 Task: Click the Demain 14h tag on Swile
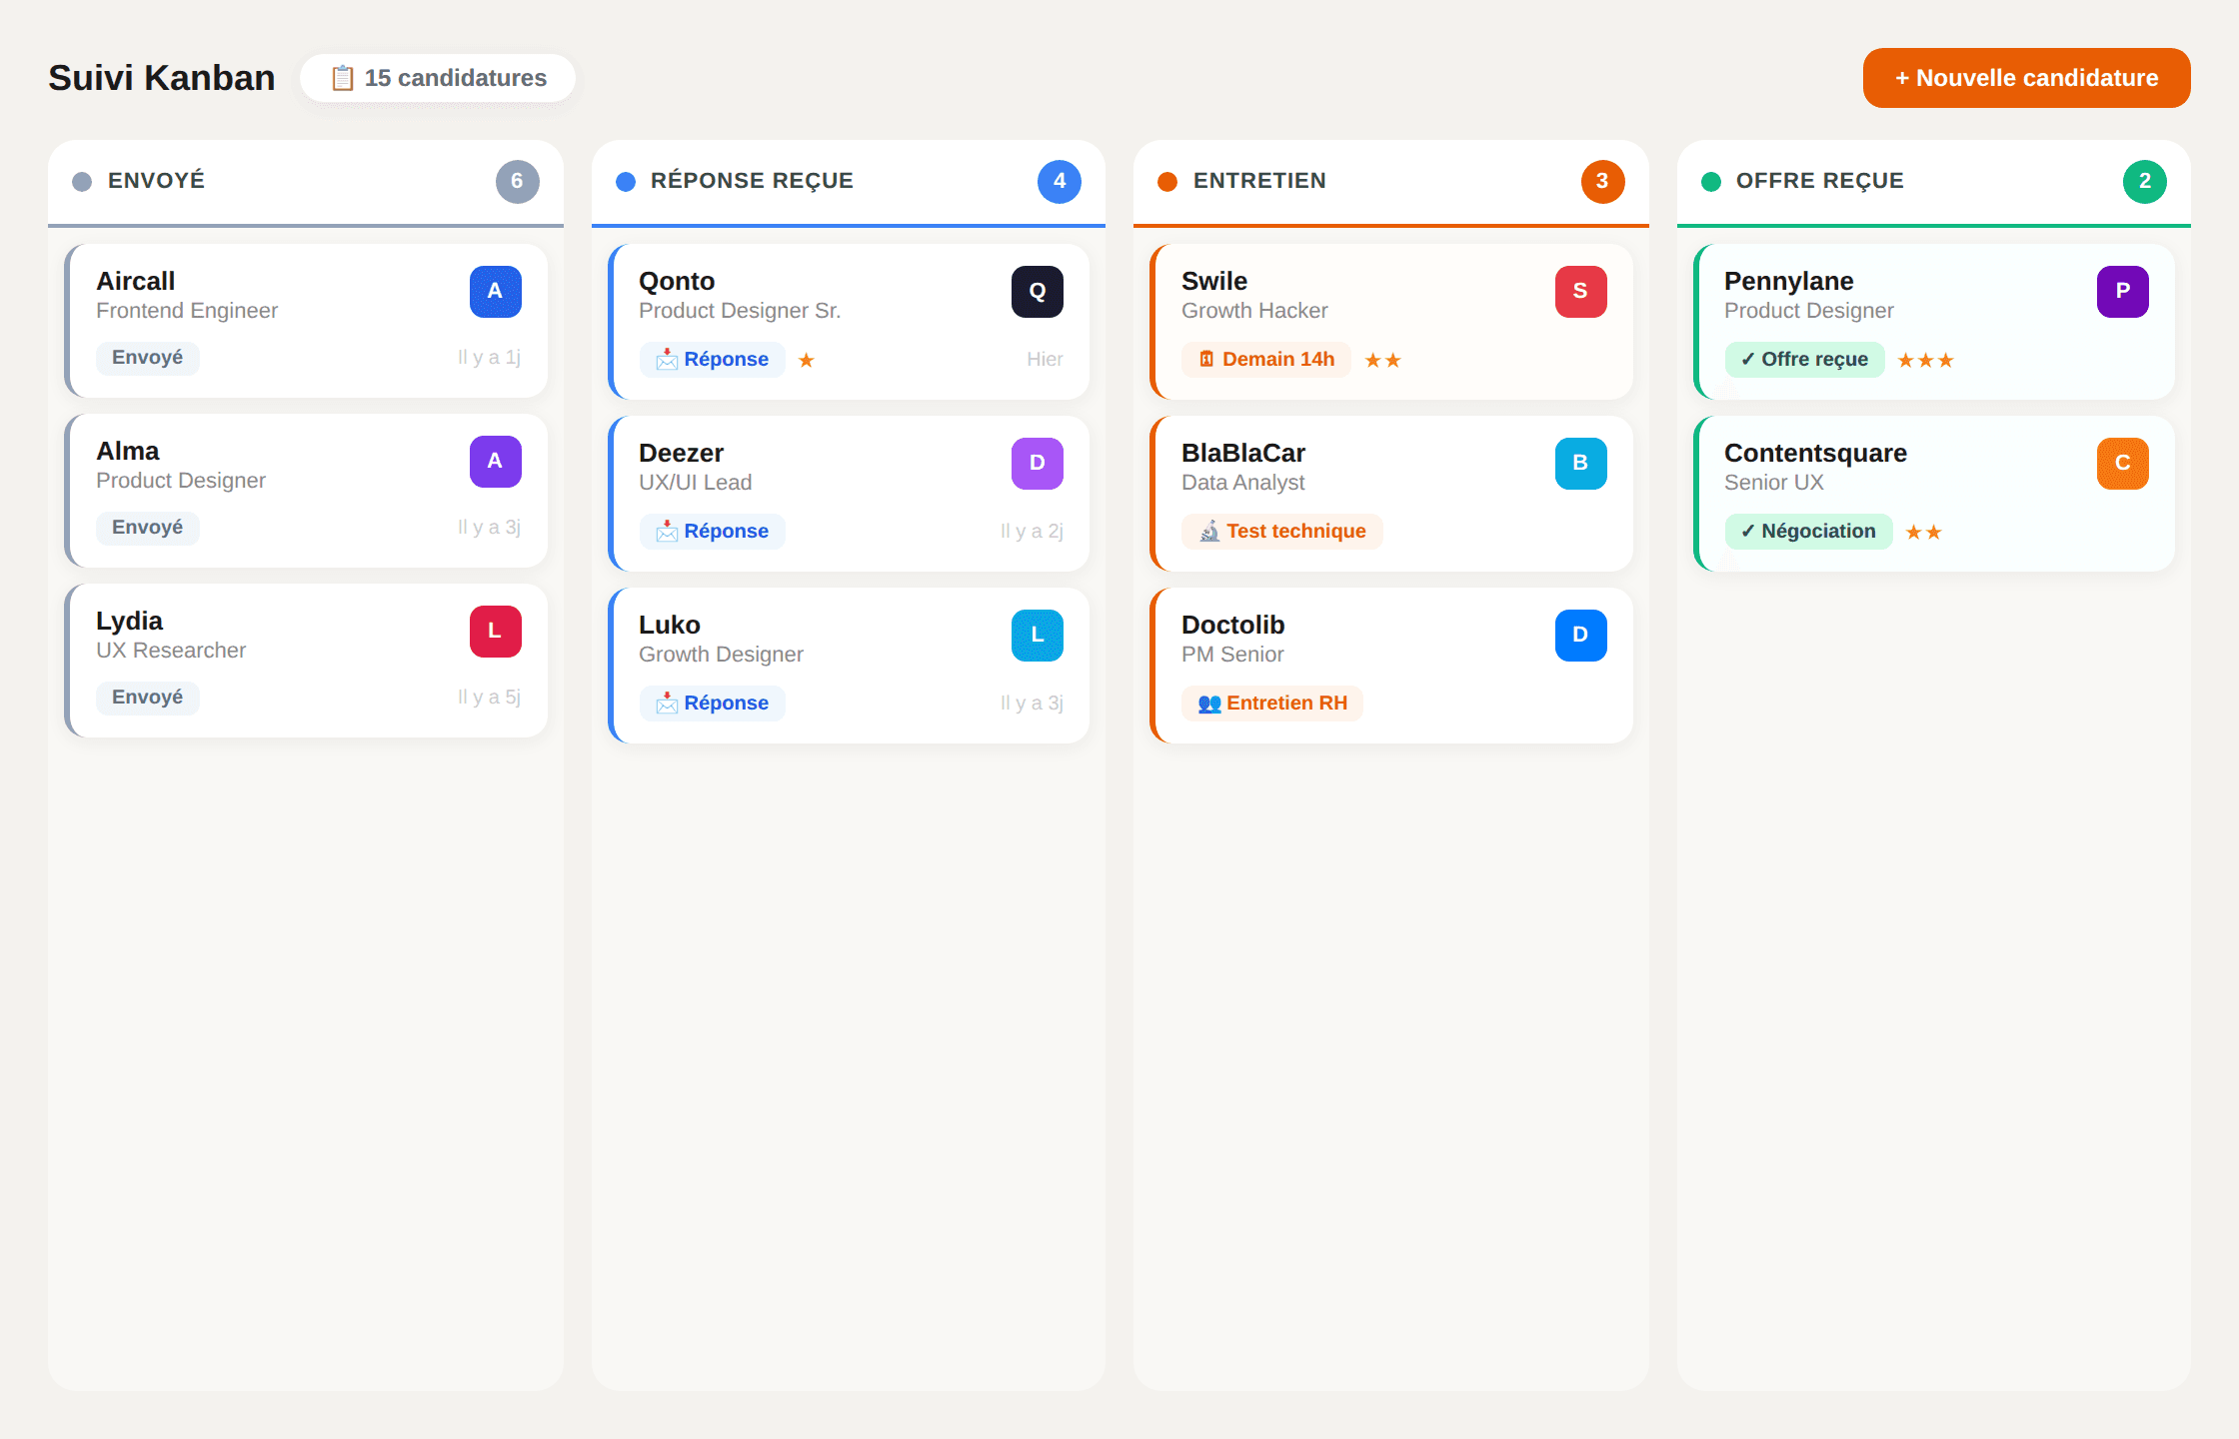pyautogui.click(x=1266, y=359)
